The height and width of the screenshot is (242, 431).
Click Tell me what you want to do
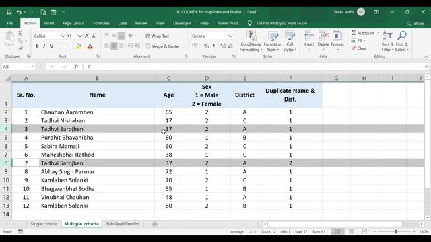(281, 23)
